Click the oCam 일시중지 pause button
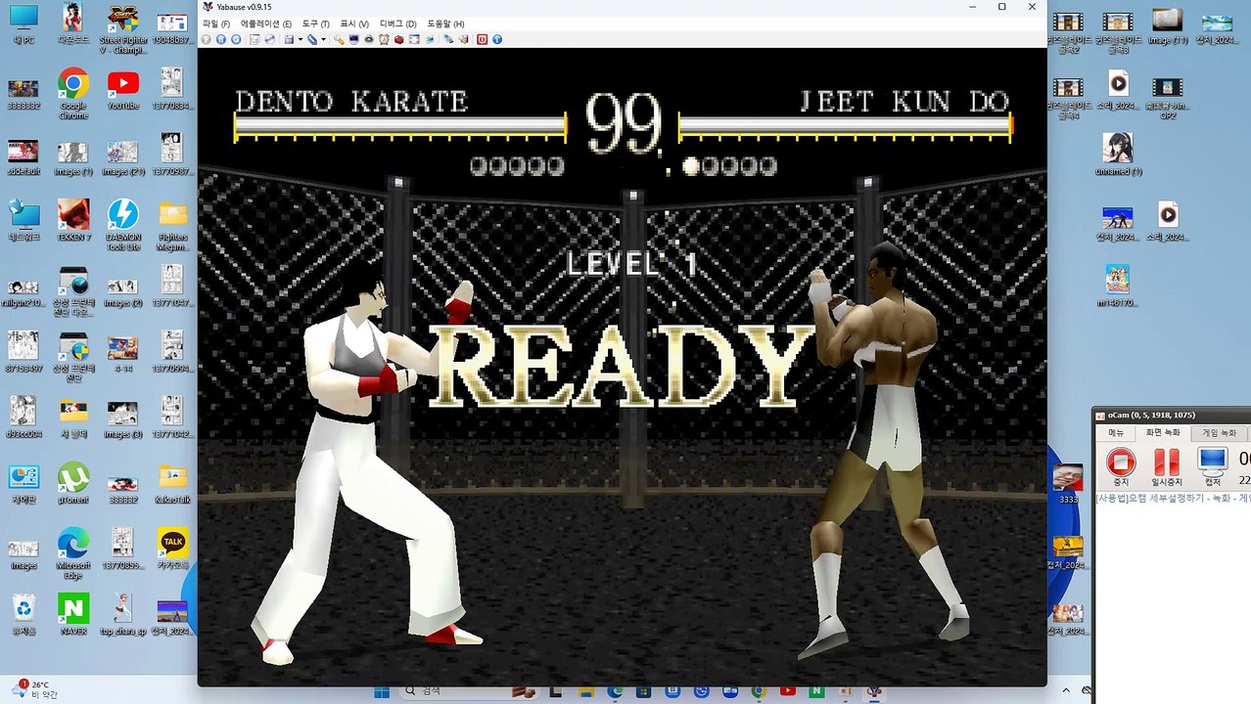This screenshot has width=1251, height=704. click(x=1167, y=466)
